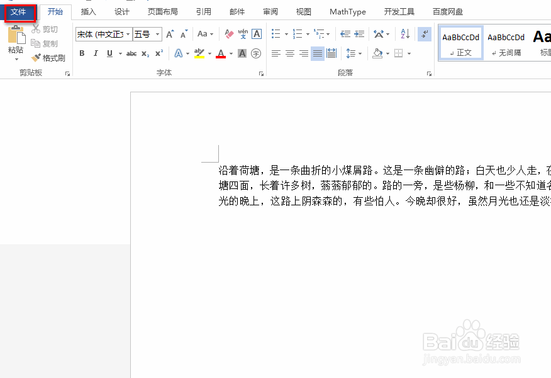
Task: Open the font name dropdown
Action: click(x=128, y=34)
